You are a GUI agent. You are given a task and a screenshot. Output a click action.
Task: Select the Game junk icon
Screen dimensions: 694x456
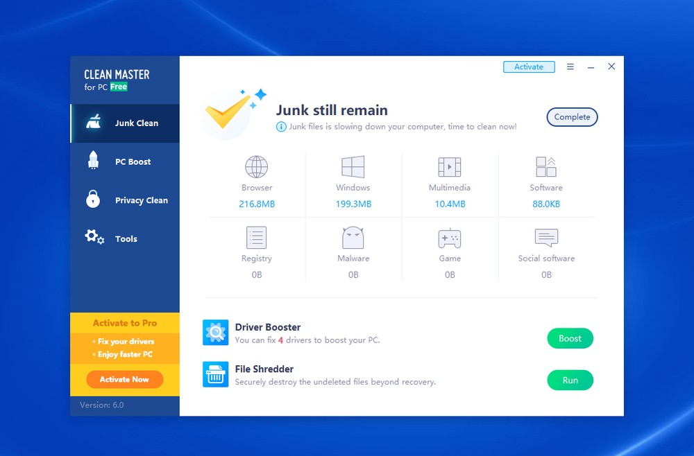pos(449,238)
